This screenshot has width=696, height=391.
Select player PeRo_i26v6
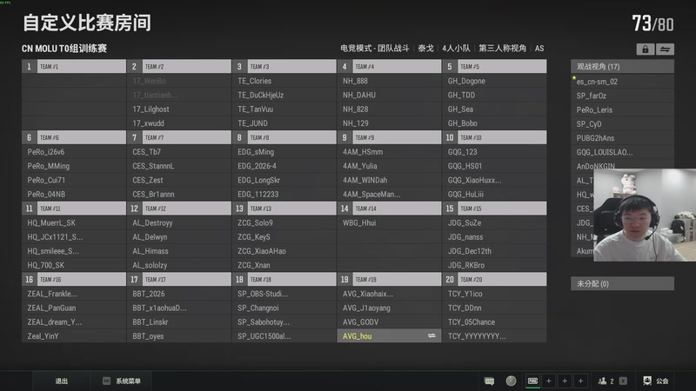point(74,151)
